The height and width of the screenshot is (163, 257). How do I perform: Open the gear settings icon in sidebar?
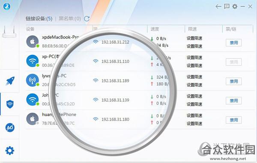pos(10,151)
